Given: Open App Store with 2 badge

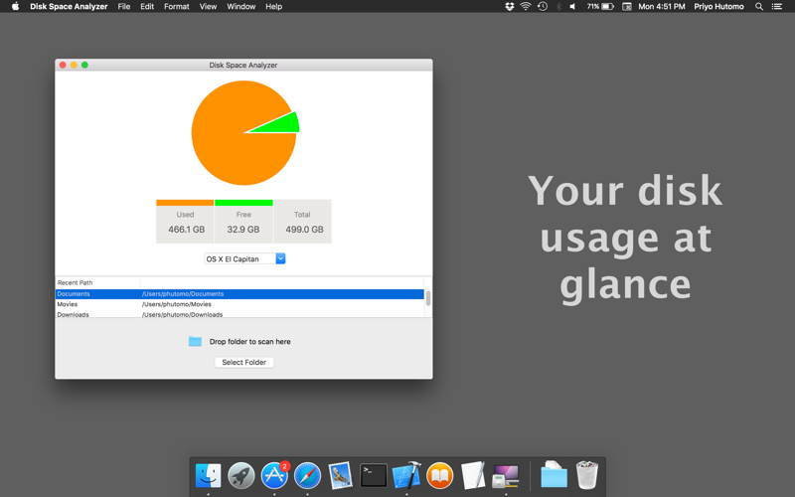Looking at the screenshot, I should point(275,476).
